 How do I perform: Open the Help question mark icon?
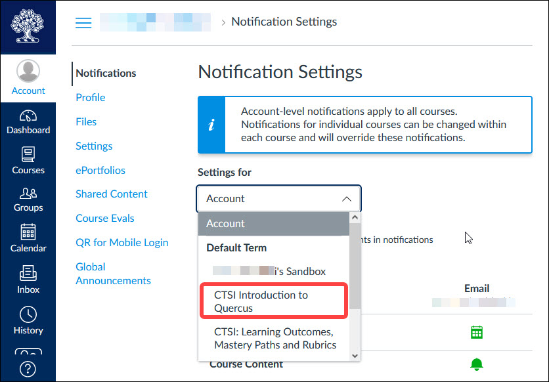[28, 369]
